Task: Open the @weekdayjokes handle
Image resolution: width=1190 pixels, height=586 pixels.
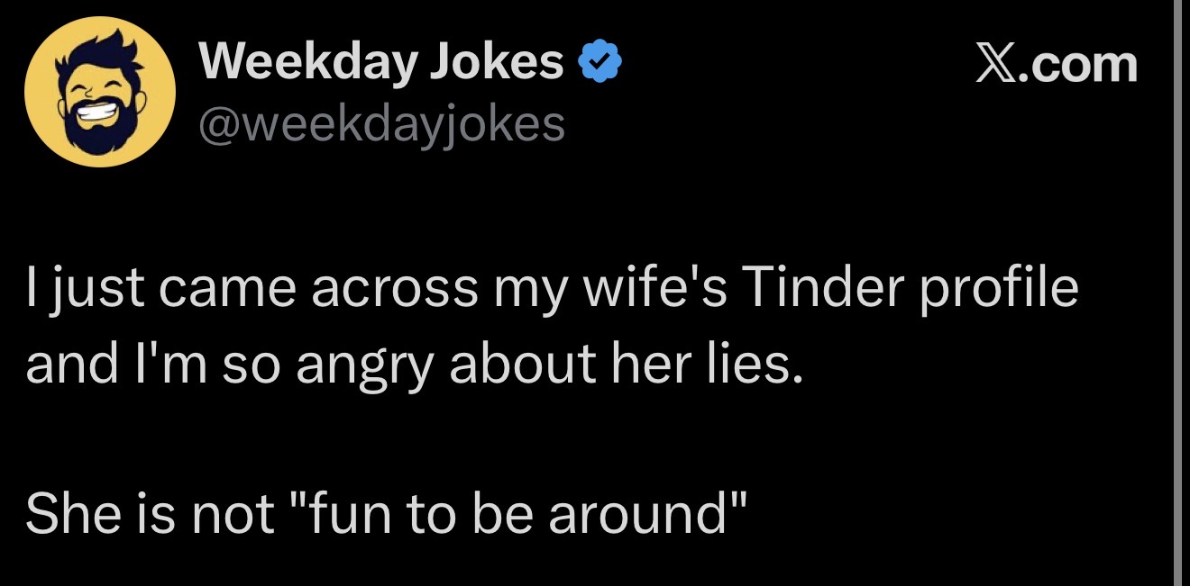Action: tap(380, 124)
